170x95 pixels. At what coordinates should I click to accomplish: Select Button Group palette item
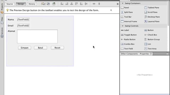pyautogui.click(x=152, y=39)
